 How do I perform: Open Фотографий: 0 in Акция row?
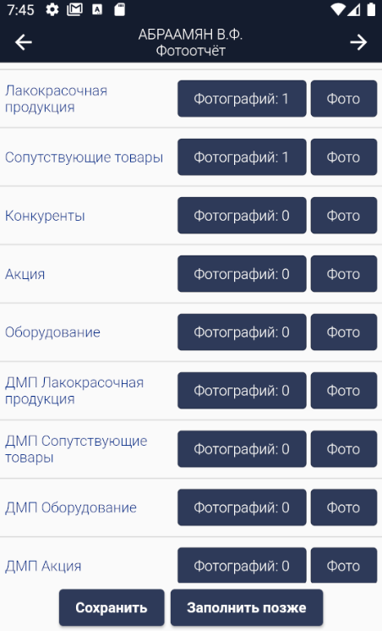242,274
